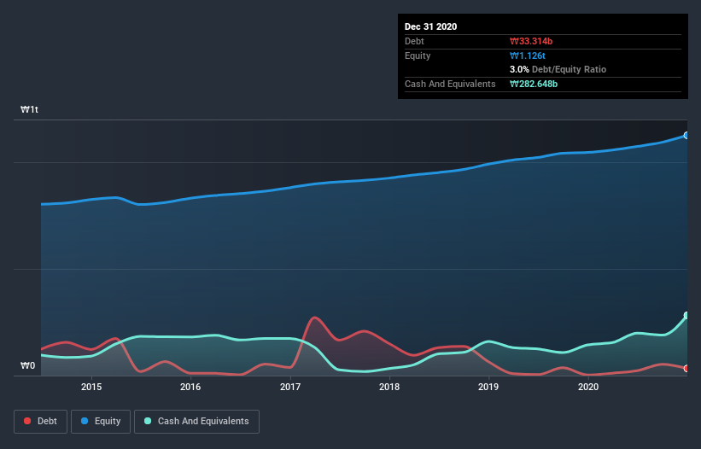Click the blue Equity endpoint marker on chart
The height and width of the screenshot is (449, 701).
click(686, 136)
